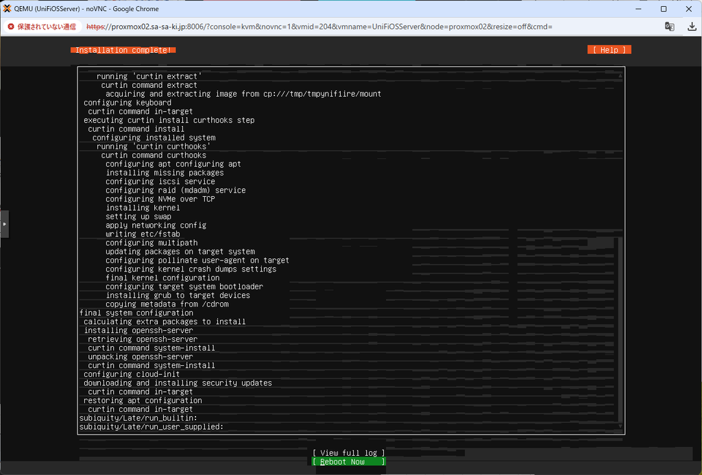Maximize the noVNC Chrome window

pyautogui.click(x=664, y=8)
